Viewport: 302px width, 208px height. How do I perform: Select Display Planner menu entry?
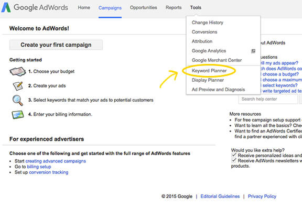(x=208, y=80)
